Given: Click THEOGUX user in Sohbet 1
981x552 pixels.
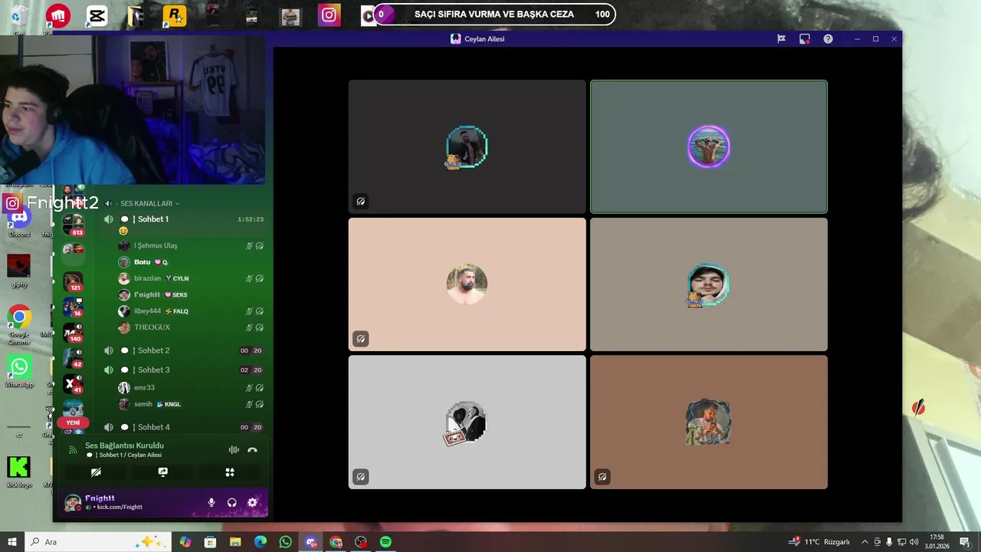Looking at the screenshot, I should pos(192,327).
